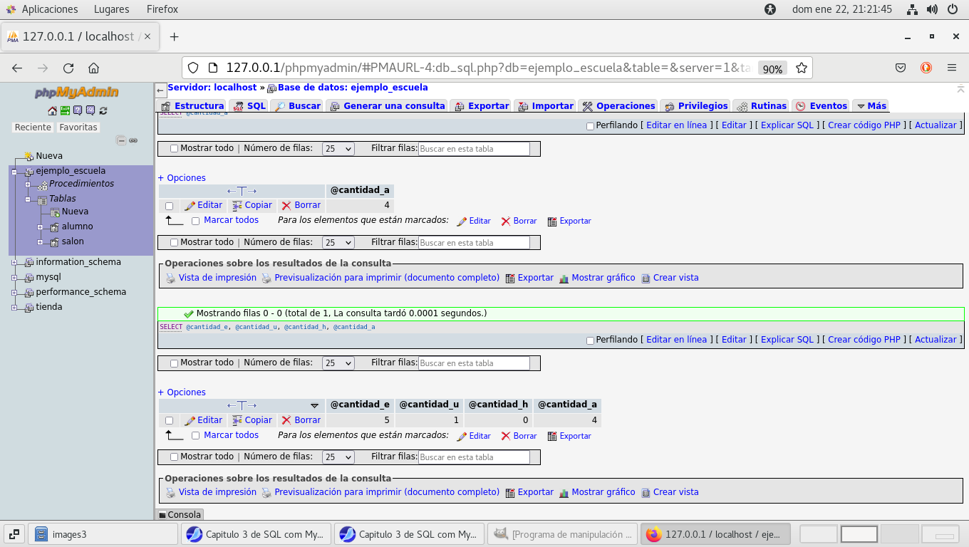Click Crear vista in the upper results
Screen dimensions: 969x547
tap(675, 278)
